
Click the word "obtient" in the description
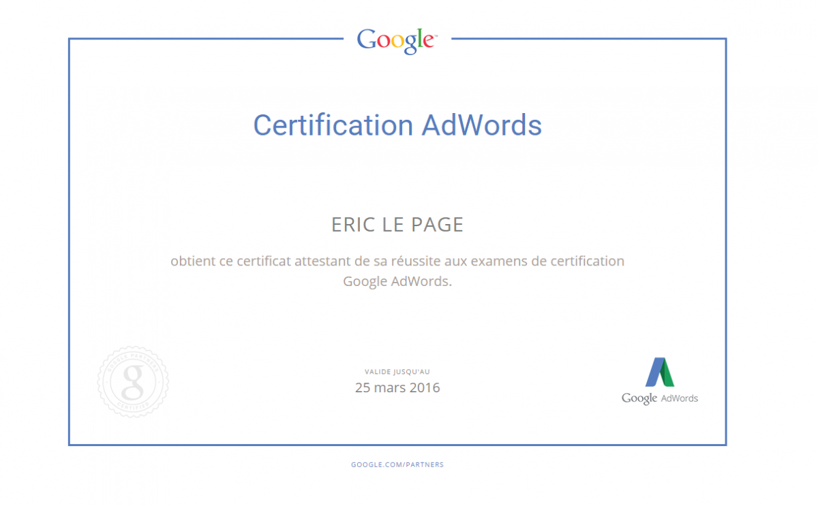tap(189, 261)
